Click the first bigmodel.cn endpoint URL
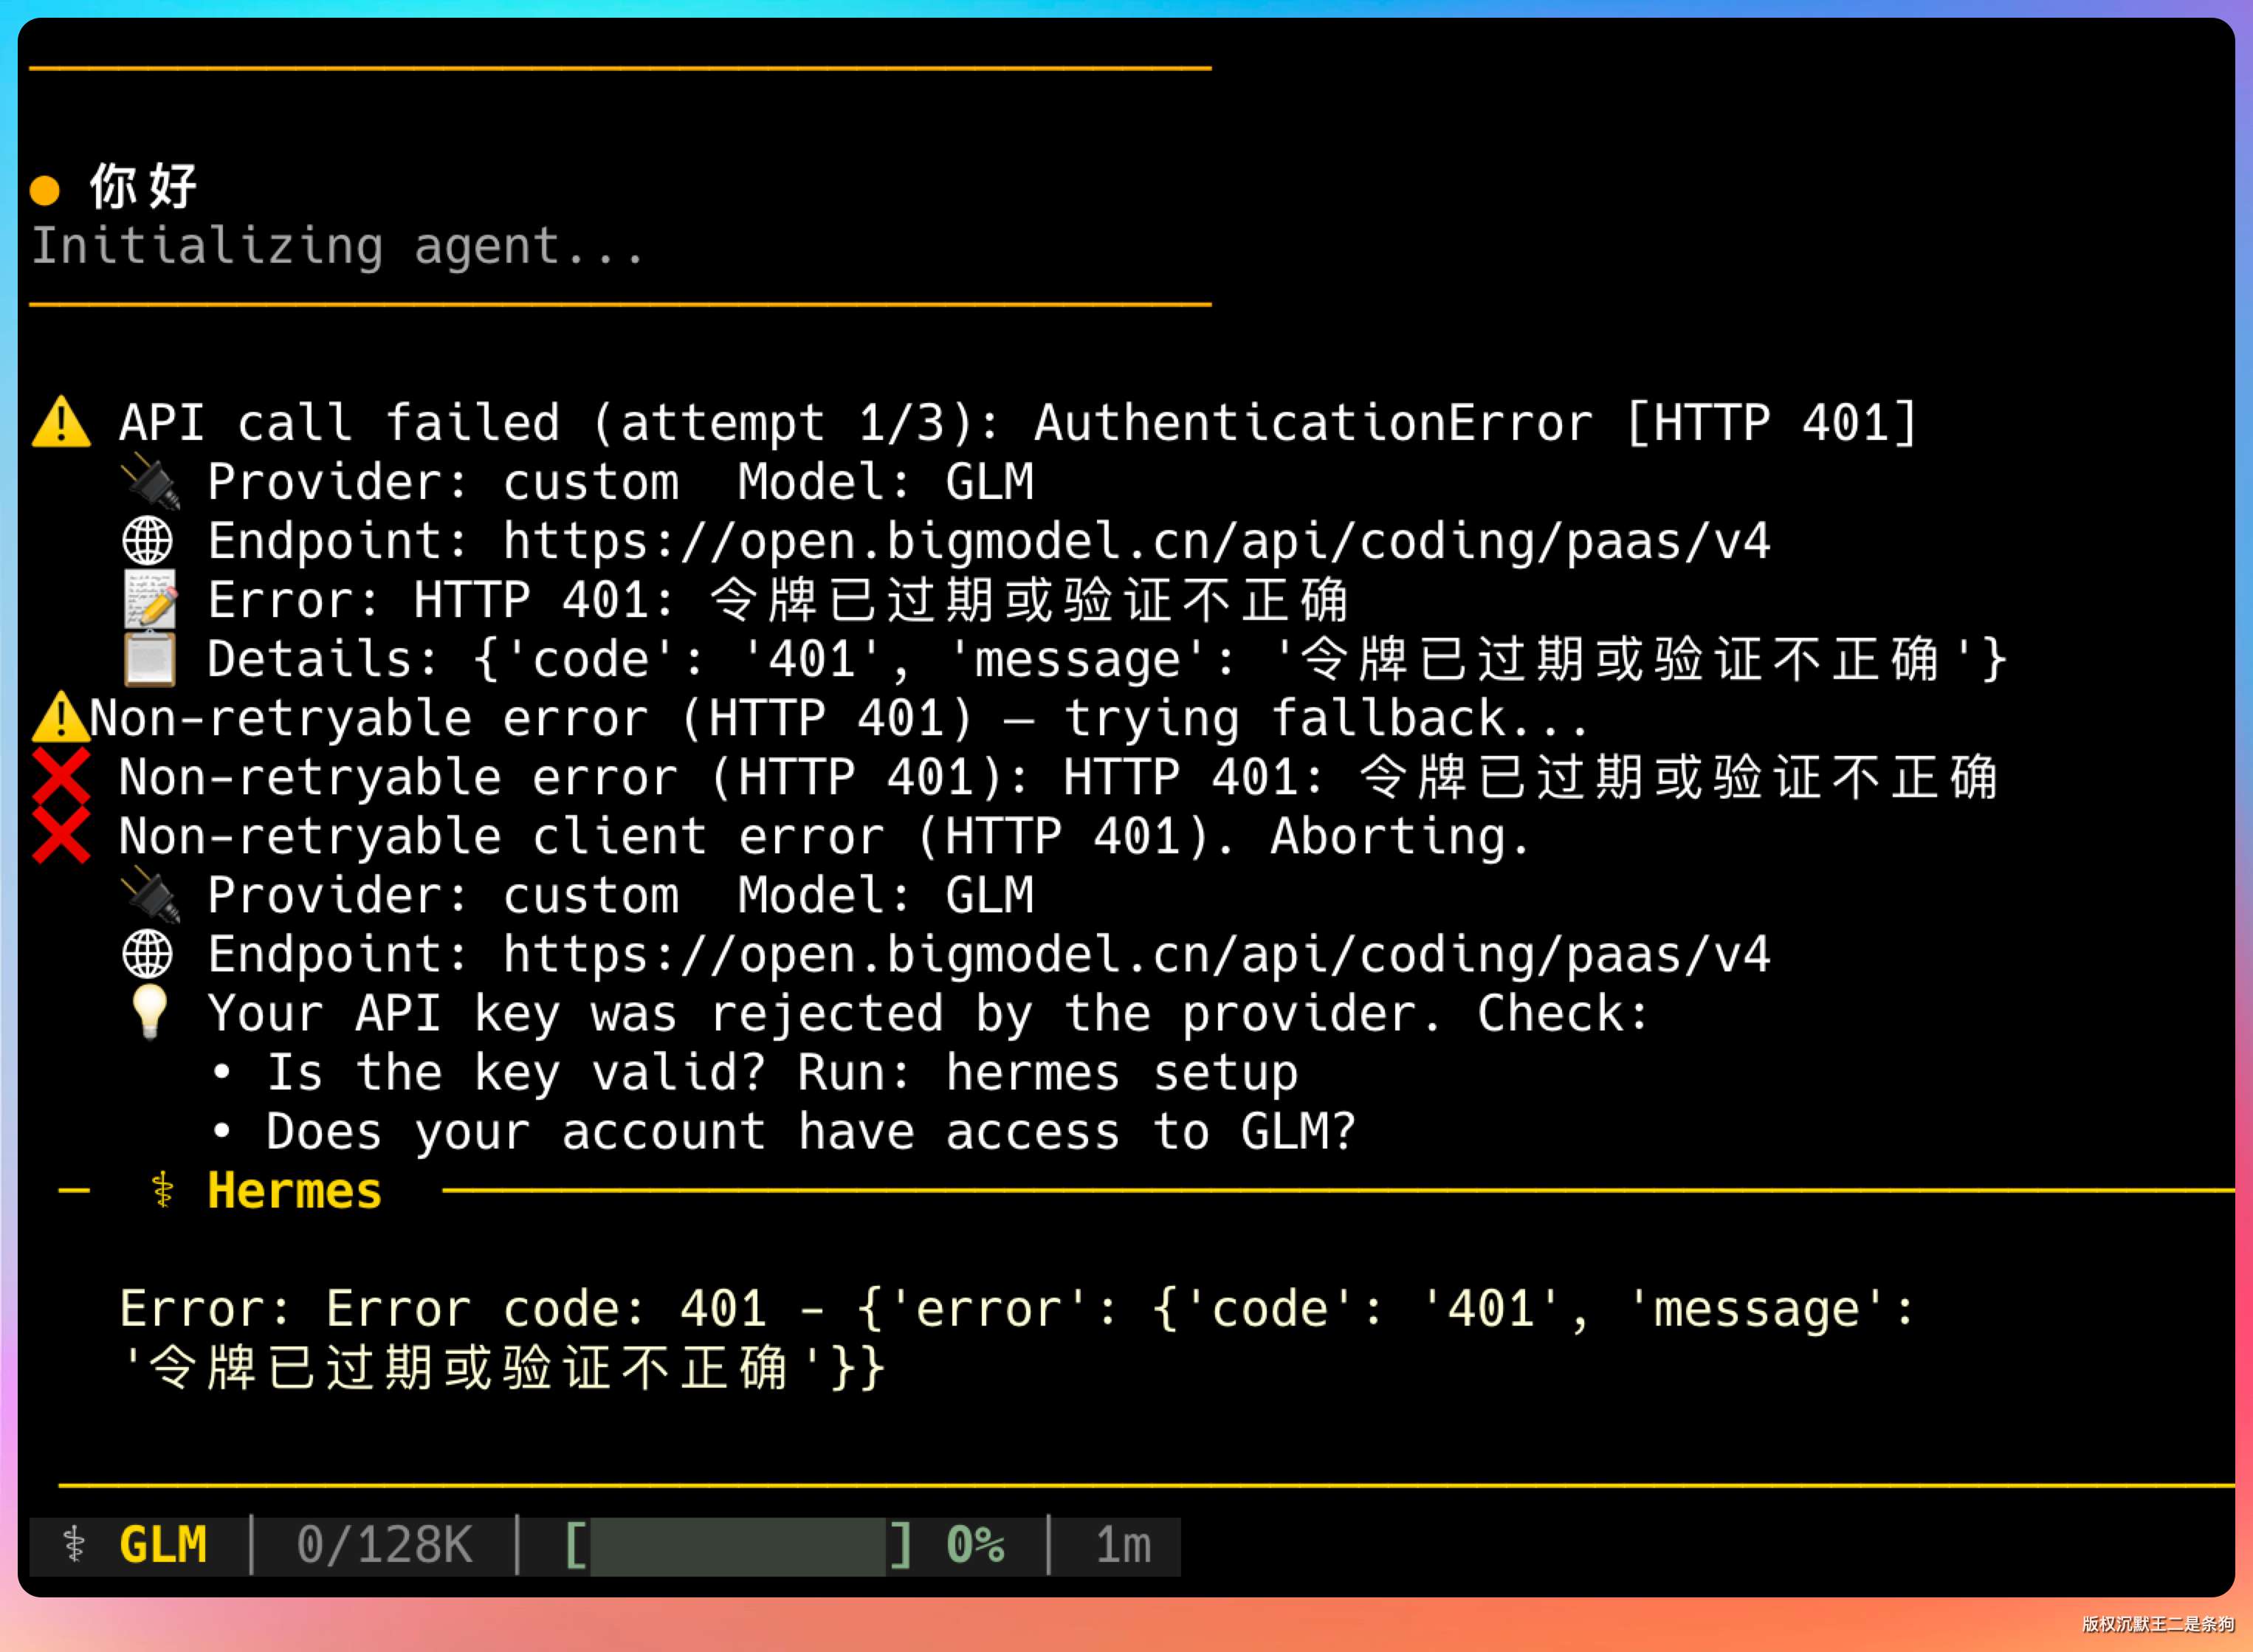This screenshot has height=1652, width=2253. tap(1136, 541)
